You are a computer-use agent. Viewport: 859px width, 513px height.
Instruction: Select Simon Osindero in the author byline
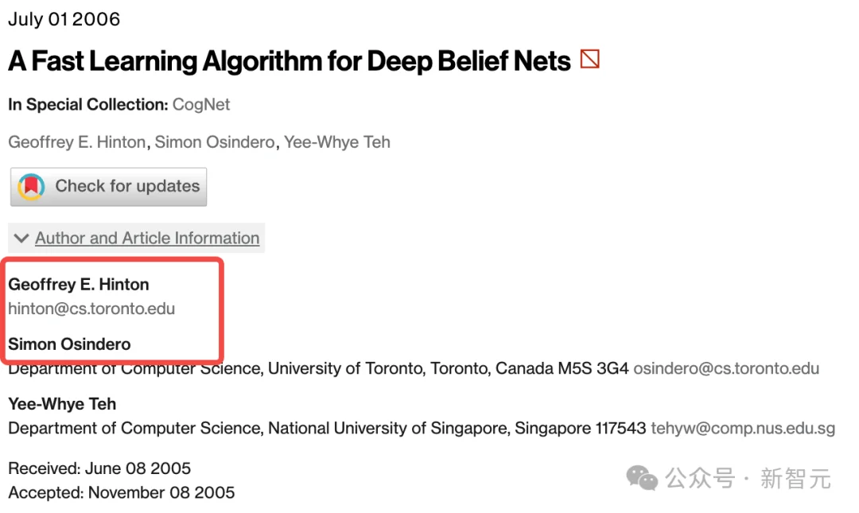[215, 142]
